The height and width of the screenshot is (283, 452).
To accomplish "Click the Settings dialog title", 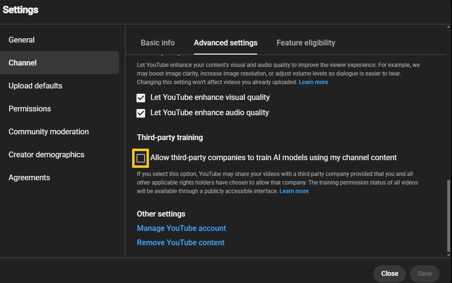I will point(21,10).
